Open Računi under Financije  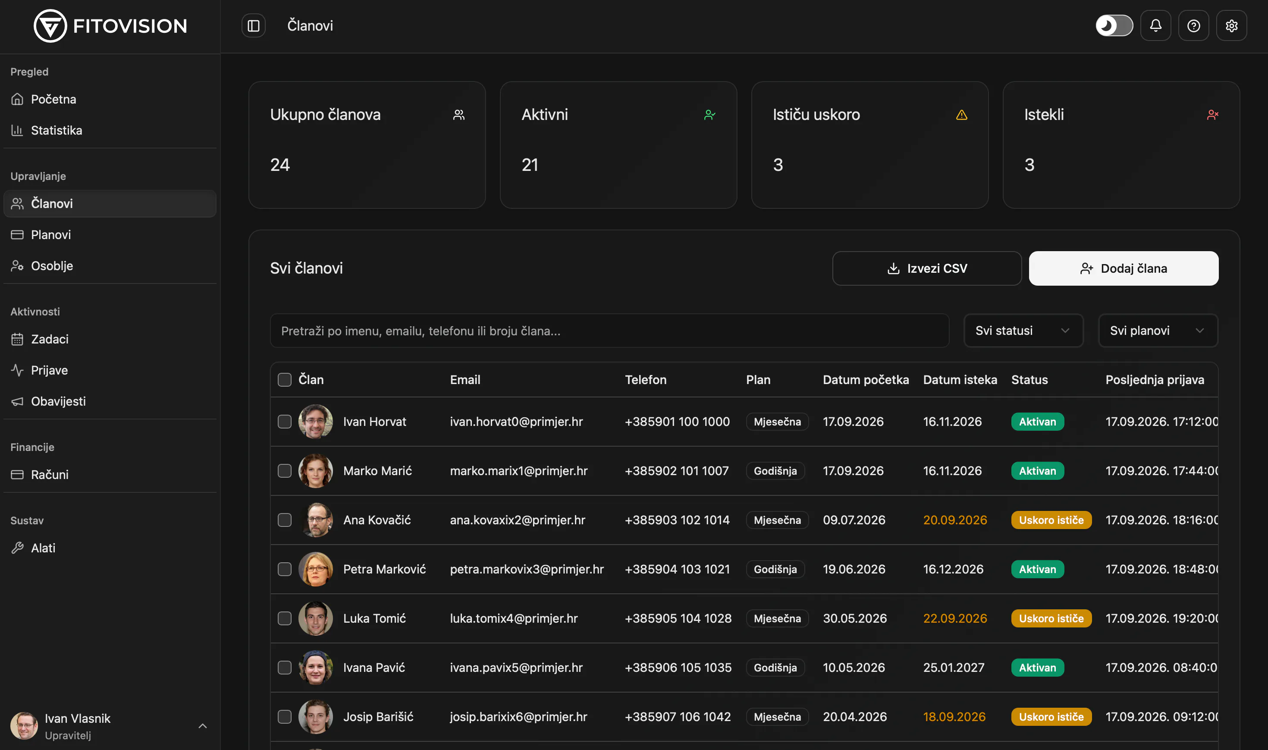click(110, 475)
